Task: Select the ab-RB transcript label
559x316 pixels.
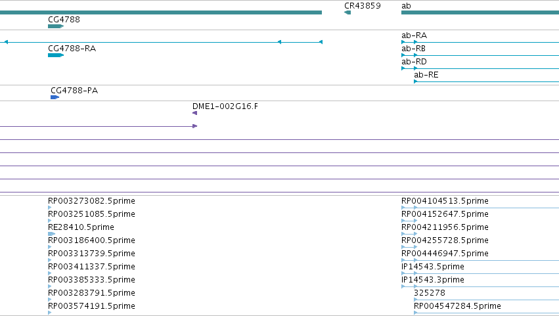Action: [x=413, y=48]
